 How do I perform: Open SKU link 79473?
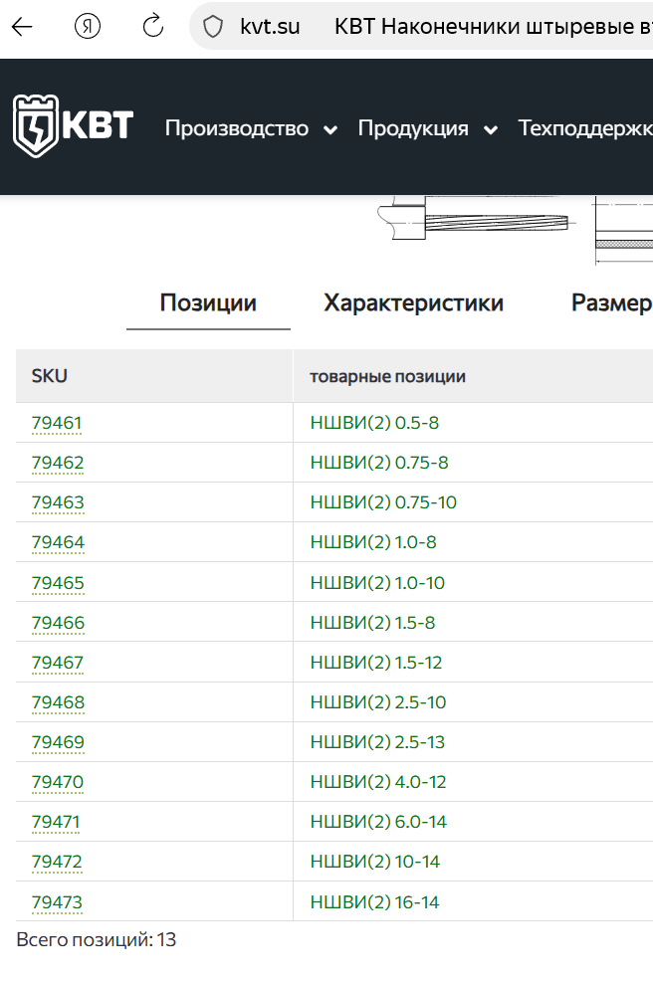[57, 902]
